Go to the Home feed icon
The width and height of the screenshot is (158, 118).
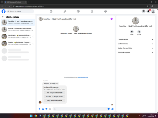(x=51, y=11)
